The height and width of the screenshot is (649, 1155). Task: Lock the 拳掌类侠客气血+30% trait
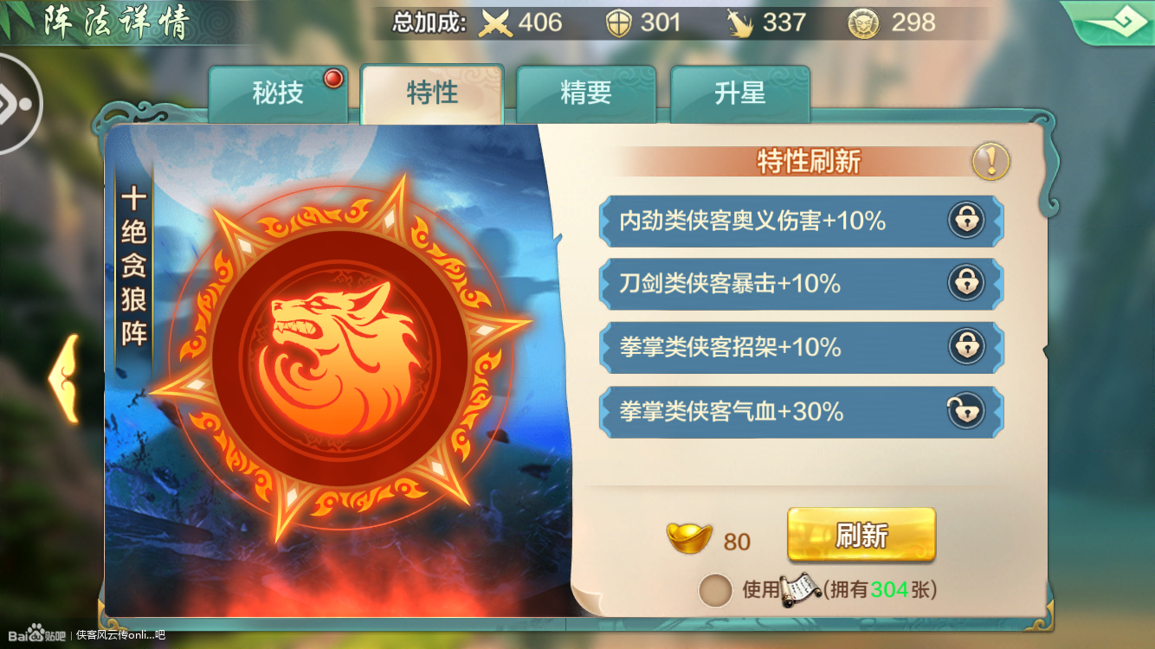click(966, 411)
